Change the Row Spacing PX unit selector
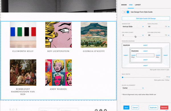The image size is (171, 111). 167,26
